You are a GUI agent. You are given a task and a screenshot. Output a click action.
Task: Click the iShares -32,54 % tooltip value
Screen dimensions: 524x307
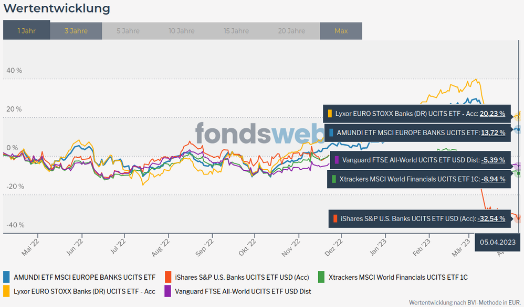pyautogui.click(x=491, y=218)
